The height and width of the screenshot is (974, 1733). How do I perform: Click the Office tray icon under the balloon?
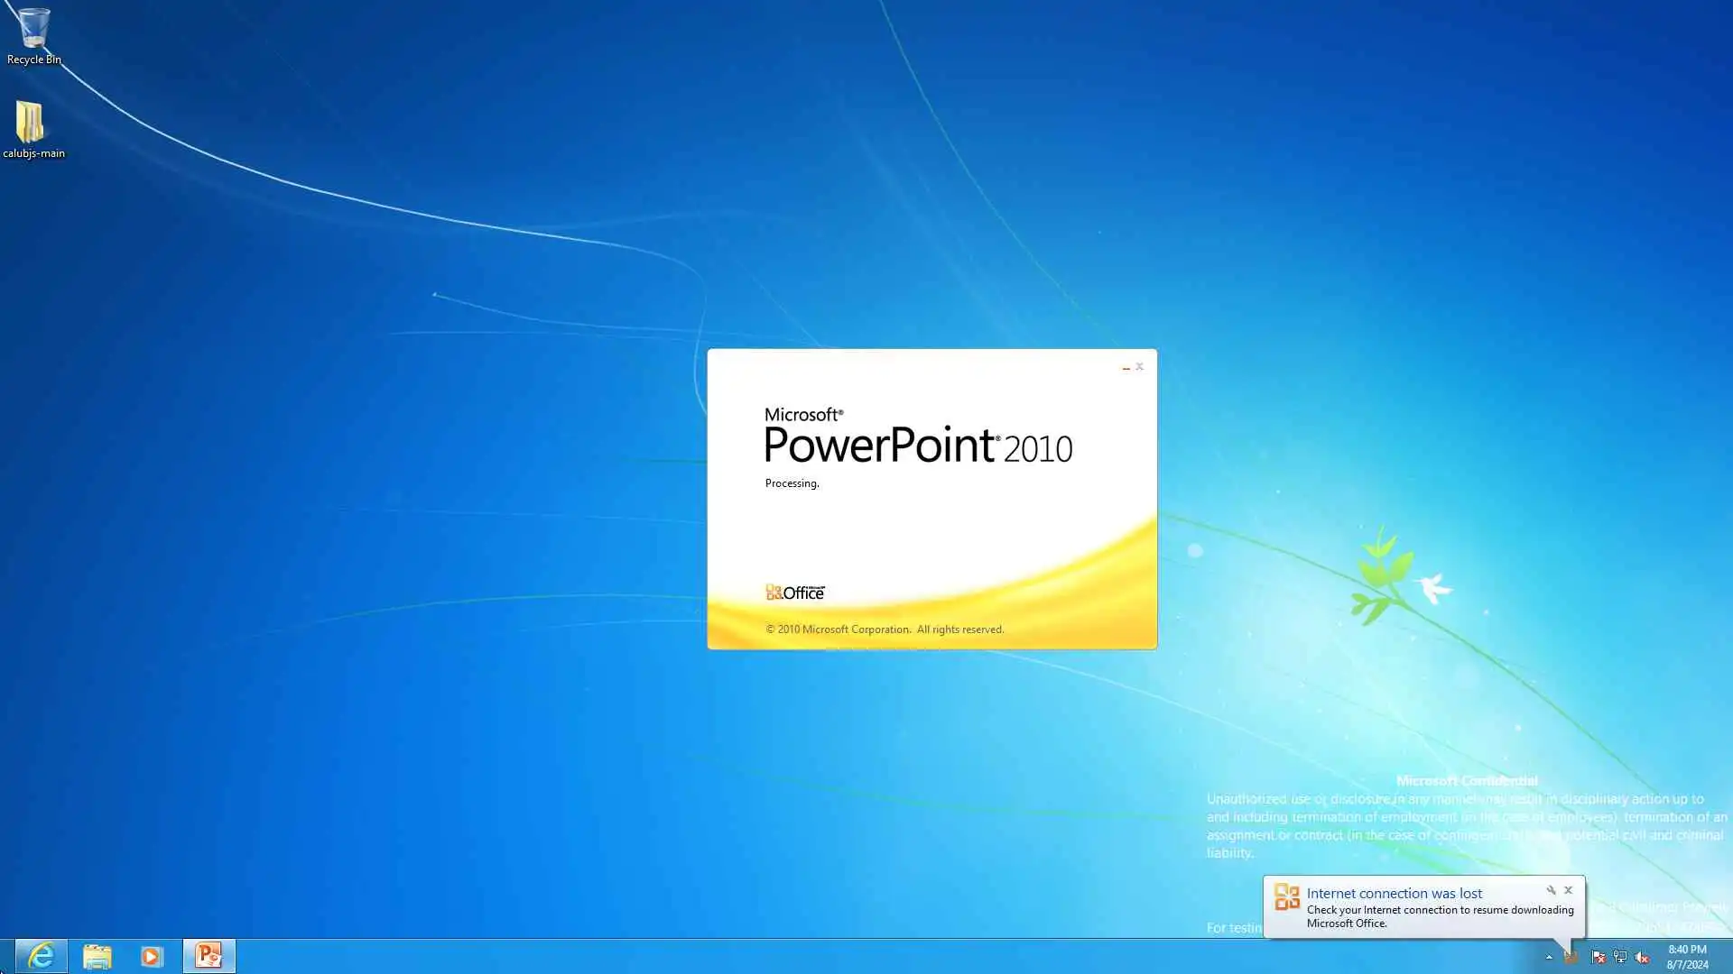pos(1571,957)
